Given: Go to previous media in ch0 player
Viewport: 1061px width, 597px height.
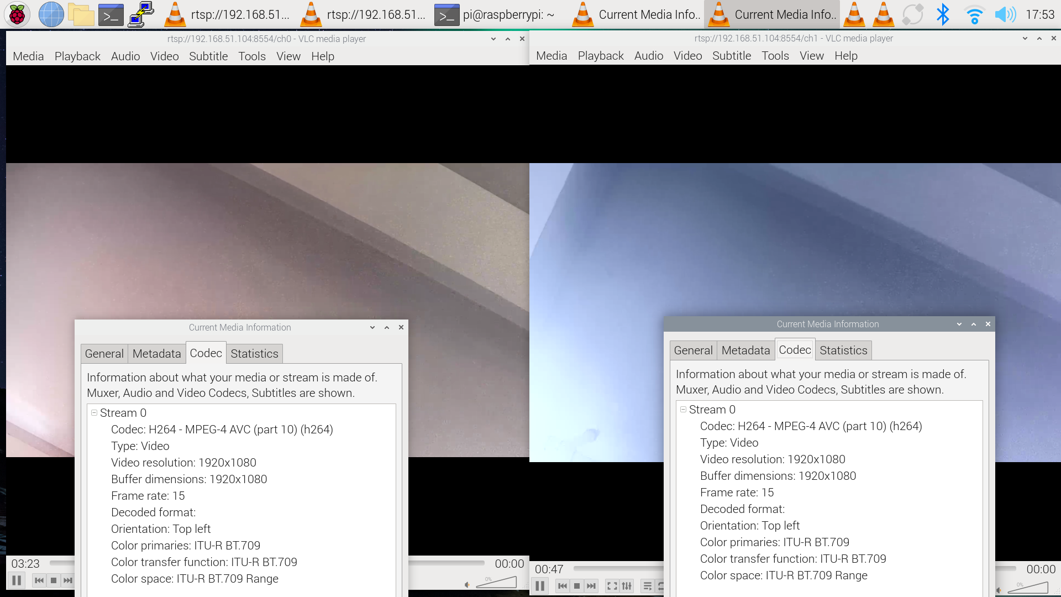Looking at the screenshot, I should (x=39, y=580).
